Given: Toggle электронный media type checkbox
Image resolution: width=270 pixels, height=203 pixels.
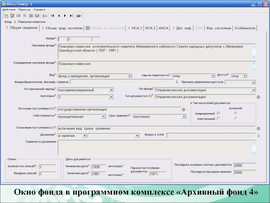Looking at the screenshot, I should point(218,118).
